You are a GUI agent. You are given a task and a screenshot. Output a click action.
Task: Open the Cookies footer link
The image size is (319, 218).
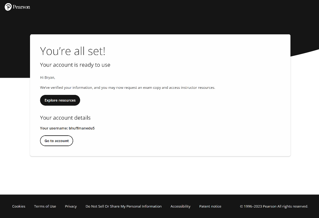(x=19, y=206)
